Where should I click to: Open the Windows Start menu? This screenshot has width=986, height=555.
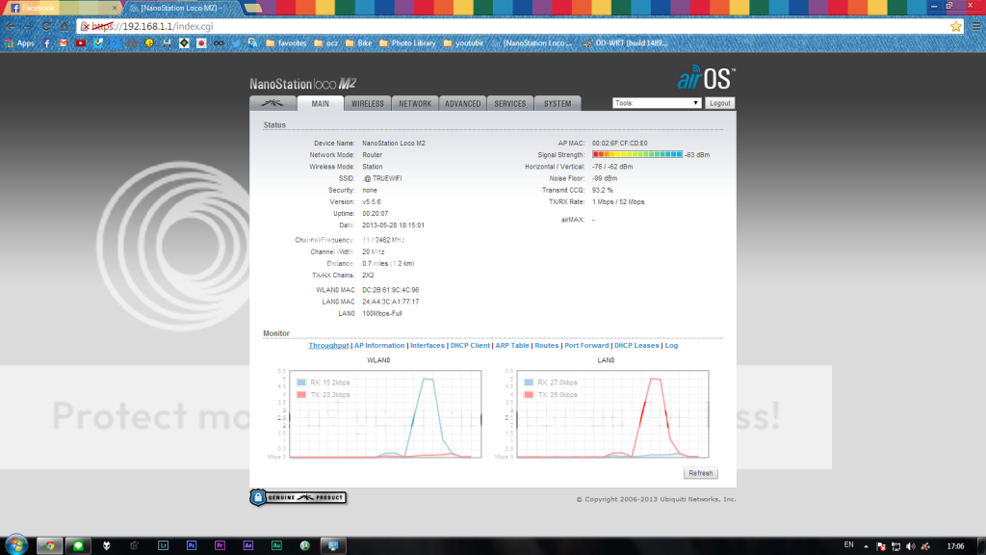point(15,545)
